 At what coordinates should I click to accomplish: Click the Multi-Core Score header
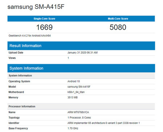click(x=118, y=18)
